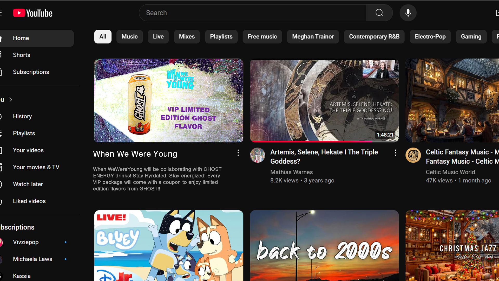The height and width of the screenshot is (281, 499).
Task: Go to Home in sidebar
Action: pyautogui.click(x=36, y=38)
